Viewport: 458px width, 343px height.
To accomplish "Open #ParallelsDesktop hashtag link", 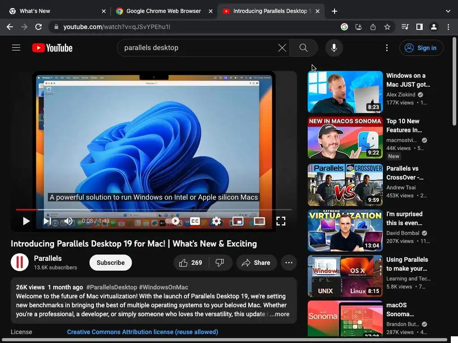I will click(x=111, y=287).
